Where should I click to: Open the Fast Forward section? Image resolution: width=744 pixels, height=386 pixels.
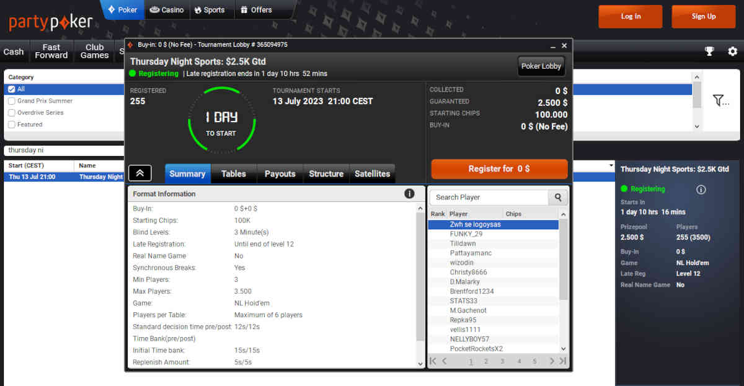(x=51, y=51)
